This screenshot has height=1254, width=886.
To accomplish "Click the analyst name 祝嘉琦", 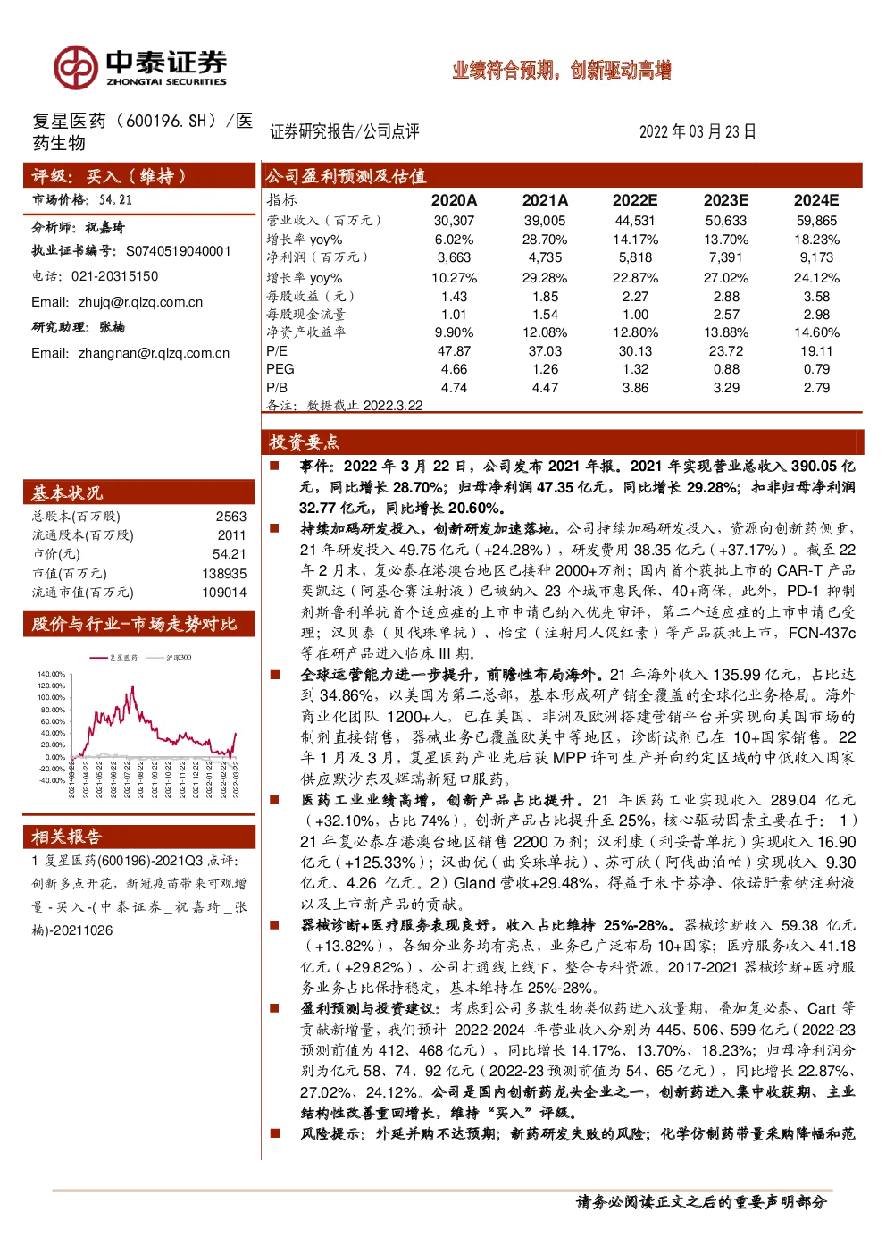I will point(105,227).
